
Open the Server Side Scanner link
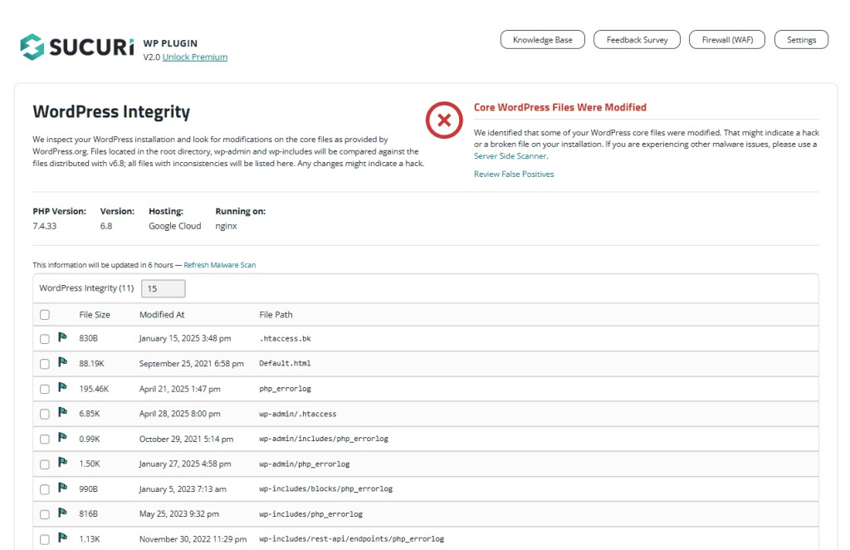click(x=510, y=155)
